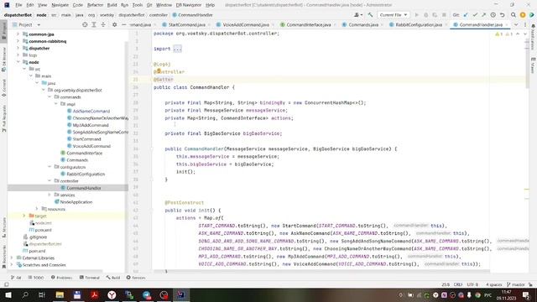Open Search Everywhere magnifier

514,15
